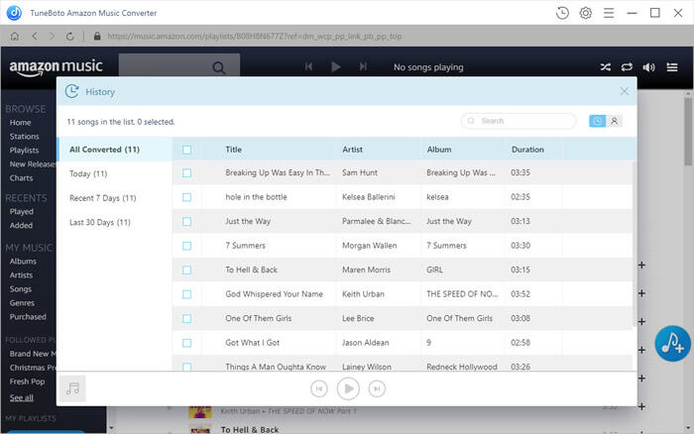Click the Kelsea Ballerini artist cell

[x=368, y=197]
